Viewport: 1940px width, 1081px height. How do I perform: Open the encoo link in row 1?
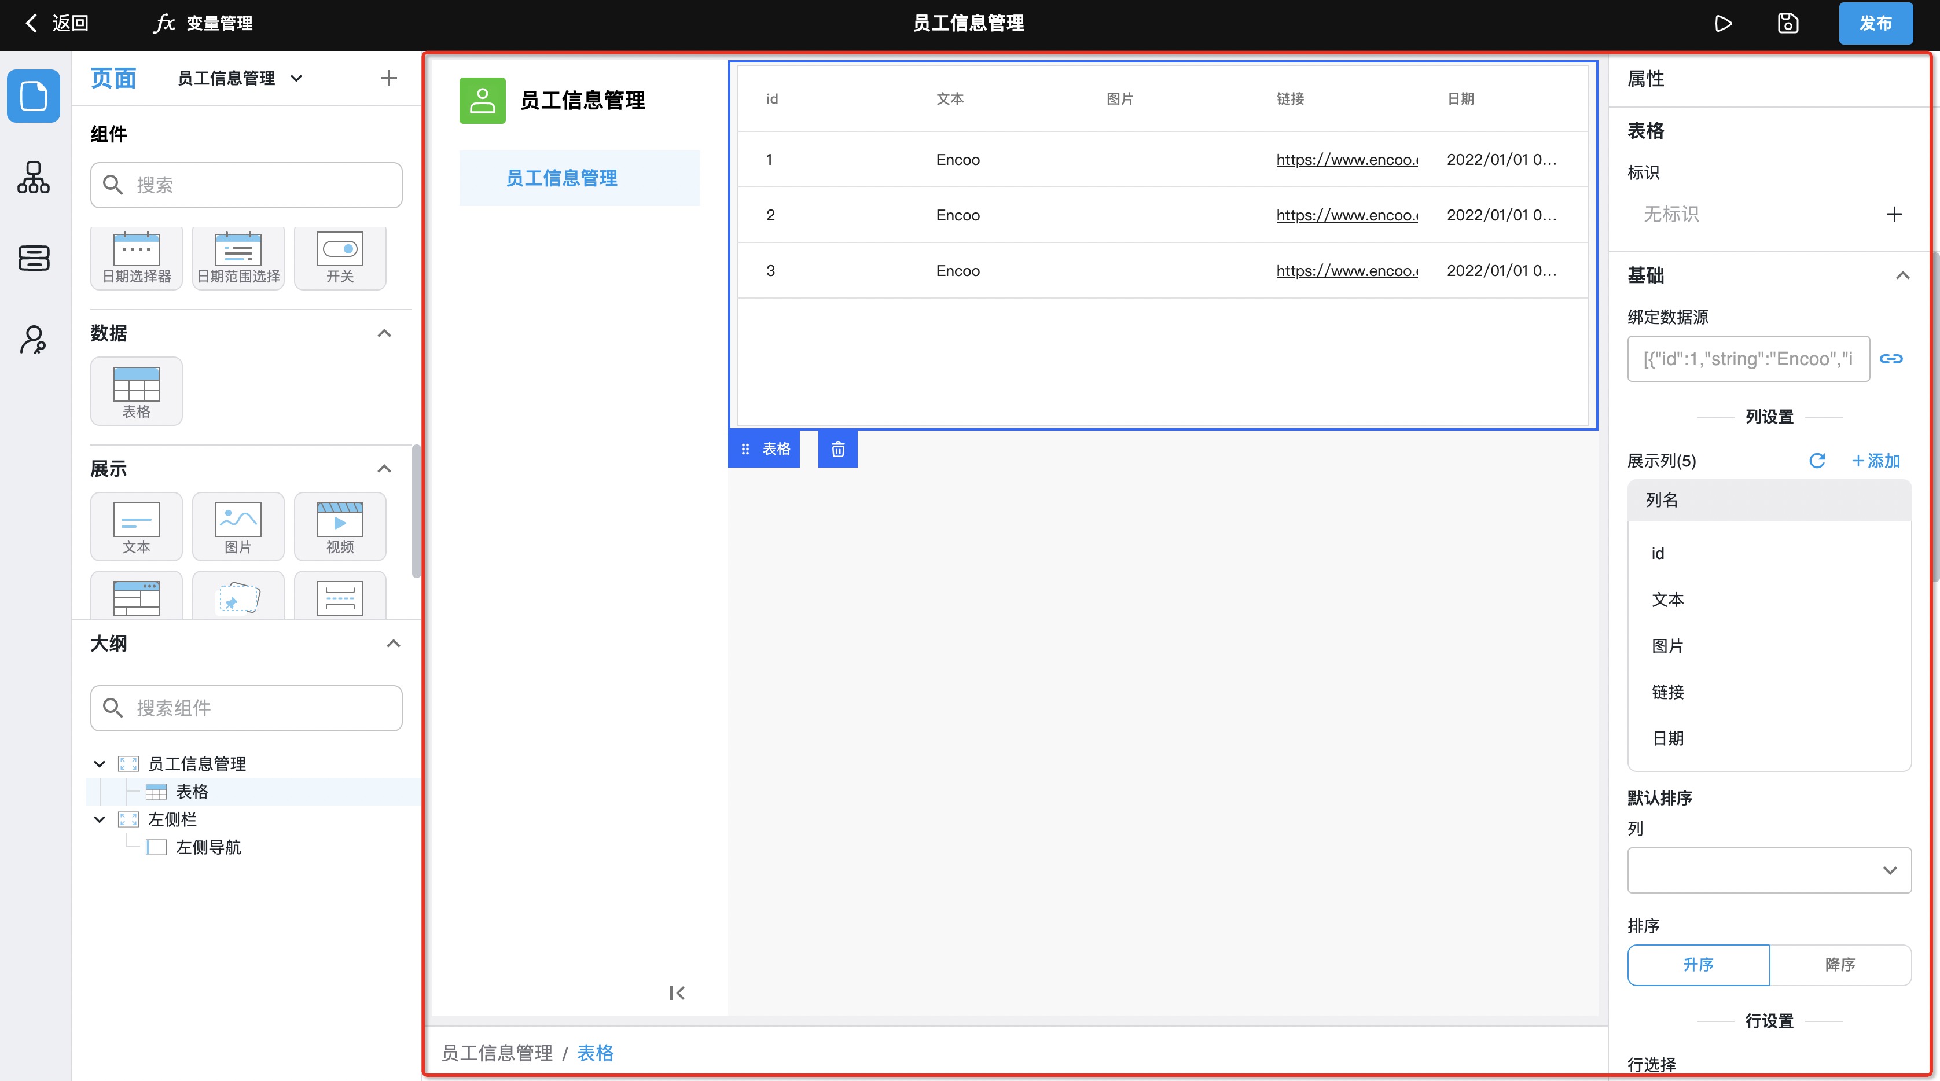pos(1347,160)
